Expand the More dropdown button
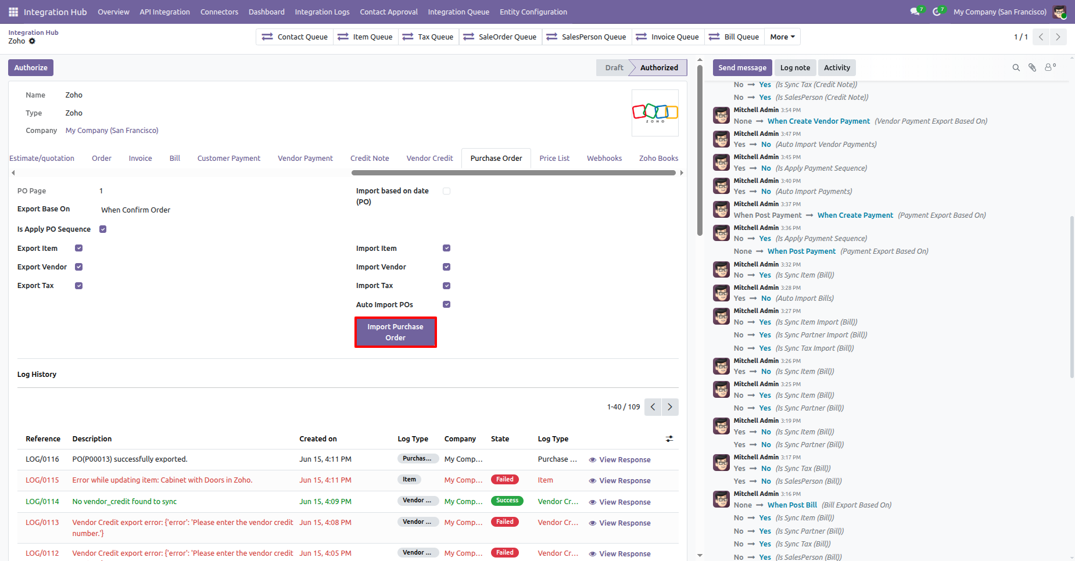Screen dimensions: 1075x561 click(x=782, y=37)
